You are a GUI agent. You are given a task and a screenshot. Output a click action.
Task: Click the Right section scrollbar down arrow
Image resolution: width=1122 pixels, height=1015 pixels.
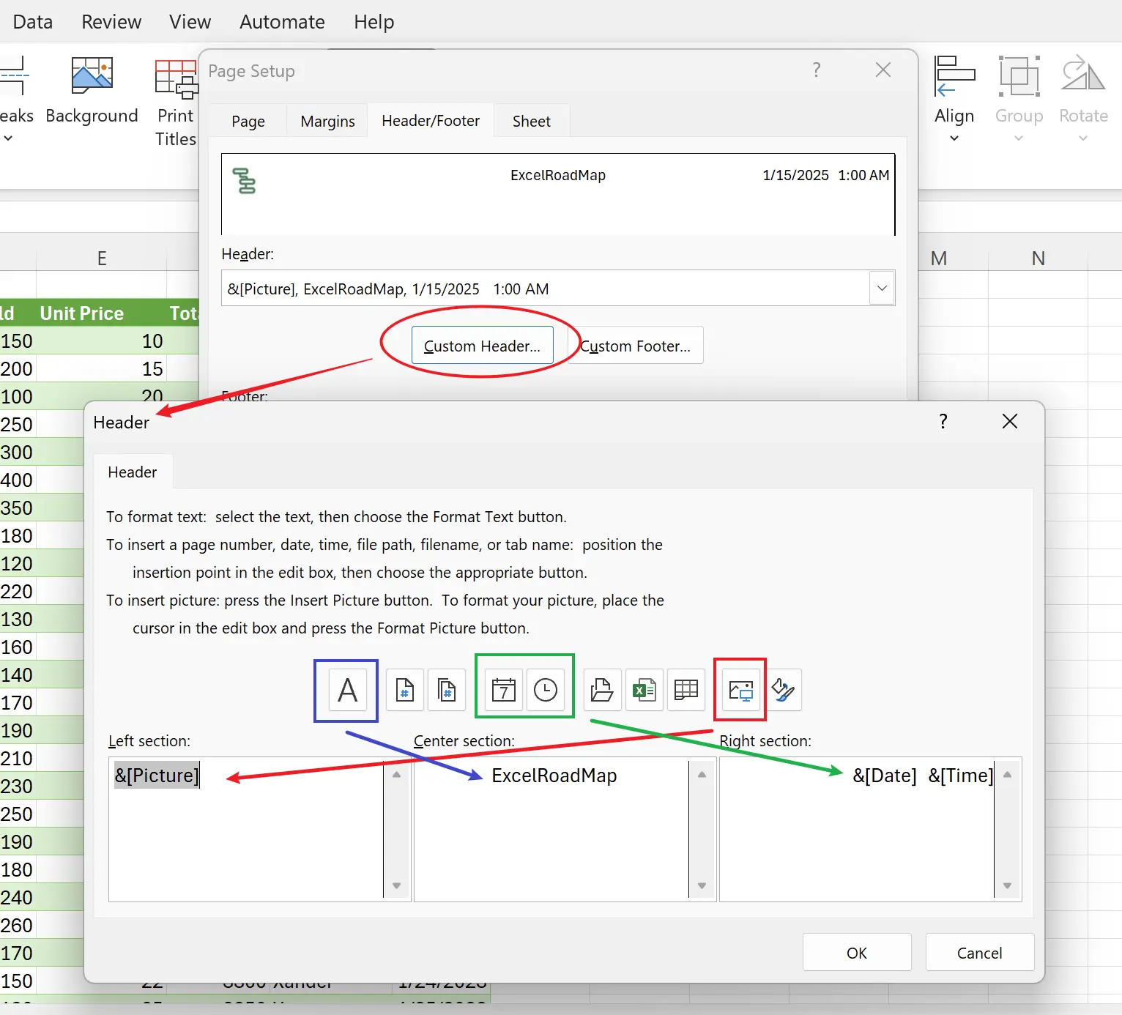tap(1007, 885)
